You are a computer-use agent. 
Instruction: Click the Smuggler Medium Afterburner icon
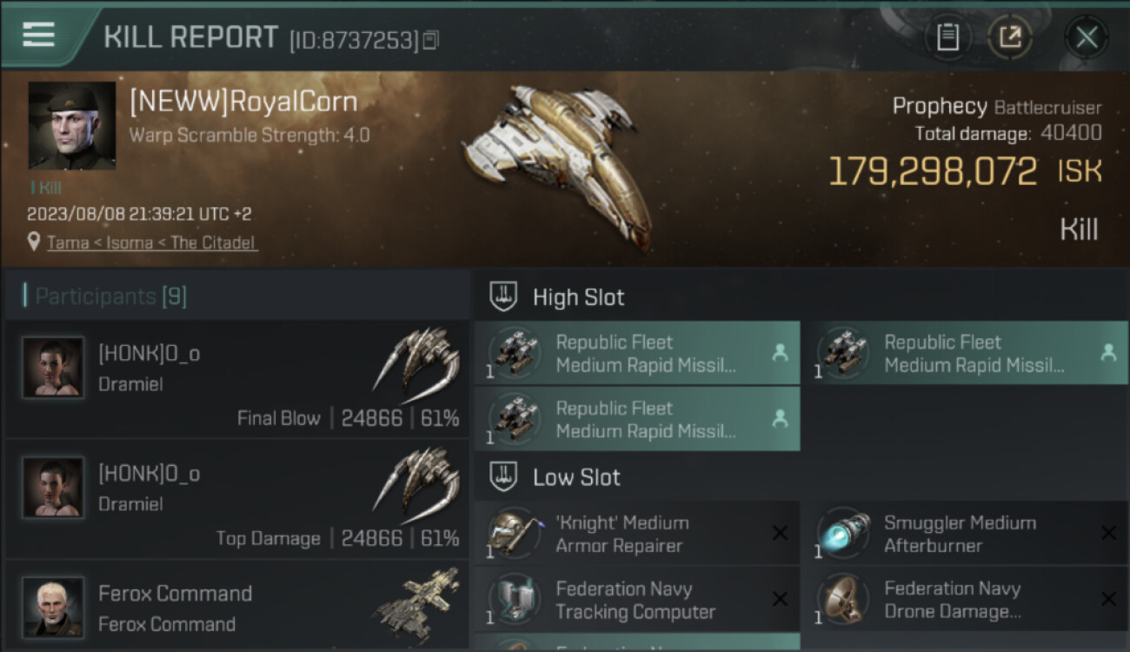point(843,534)
